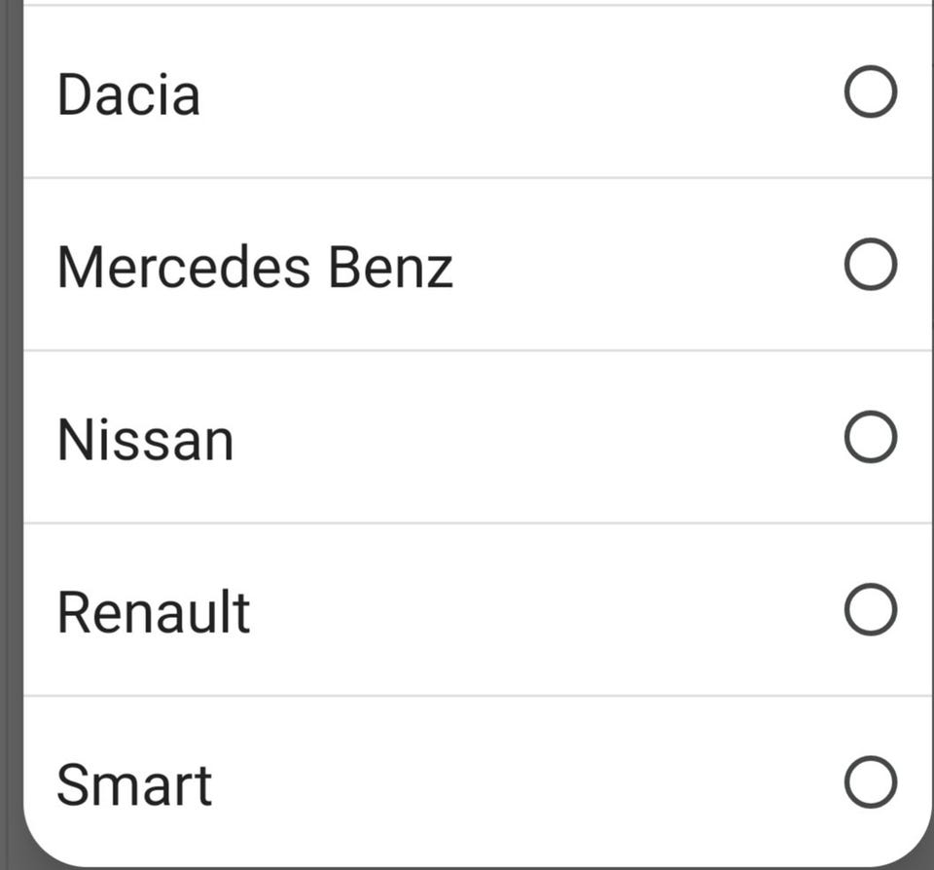Choose Mercedes Benz from the brand list
Image resolution: width=934 pixels, height=870 pixels.
tap(255, 267)
